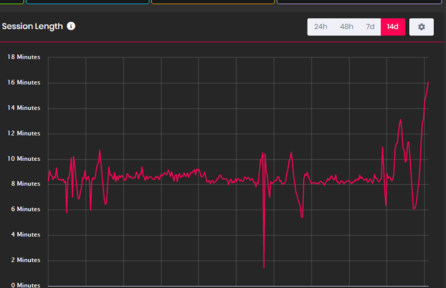This screenshot has width=446, height=288.
Task: Click the 4 Minutes axis label
Action: coord(26,234)
